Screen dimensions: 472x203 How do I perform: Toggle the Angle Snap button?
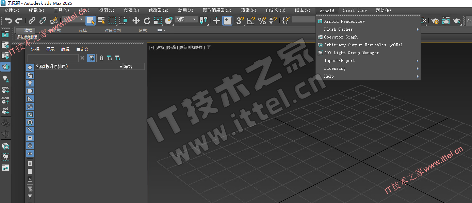251,21
